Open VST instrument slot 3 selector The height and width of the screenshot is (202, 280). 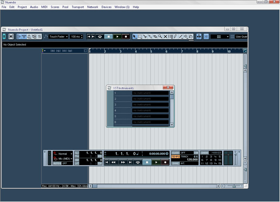(150, 104)
